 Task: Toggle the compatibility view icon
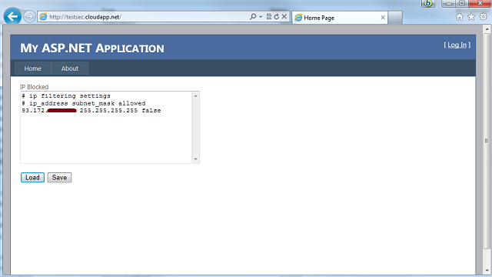[x=269, y=17]
